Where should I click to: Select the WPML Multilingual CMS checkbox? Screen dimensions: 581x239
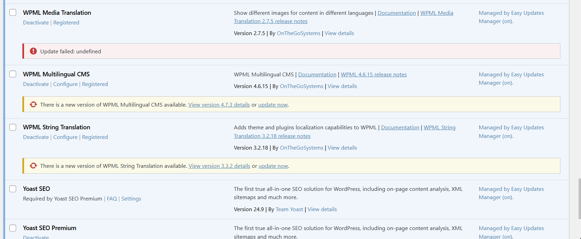[13, 74]
